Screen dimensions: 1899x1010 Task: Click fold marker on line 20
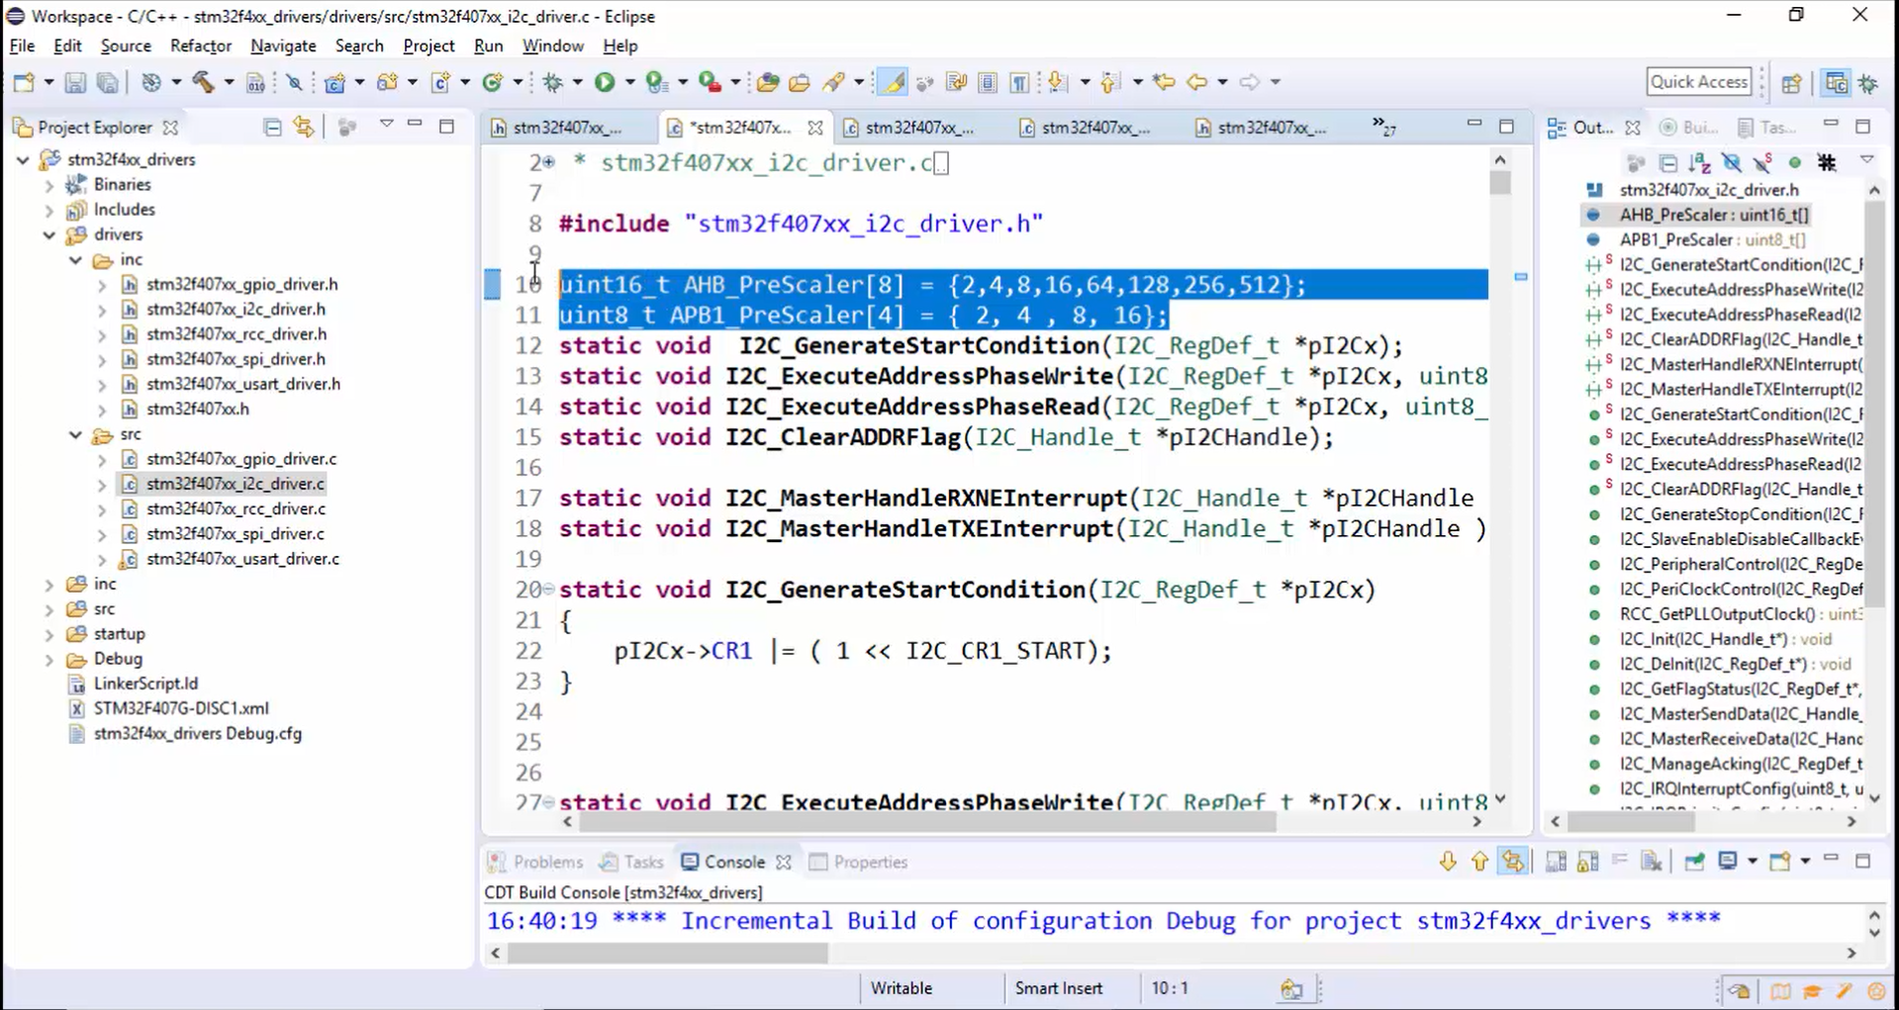pos(547,590)
